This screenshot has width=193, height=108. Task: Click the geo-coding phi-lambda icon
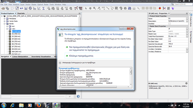pos(22,8)
